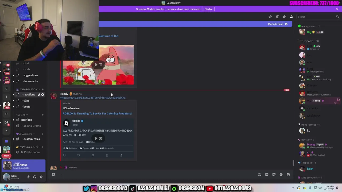
Task: Toggle channel notification bell icon
Action: click(277, 17)
